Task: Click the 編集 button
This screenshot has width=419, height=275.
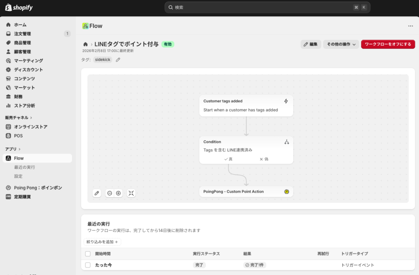Action: [310, 44]
